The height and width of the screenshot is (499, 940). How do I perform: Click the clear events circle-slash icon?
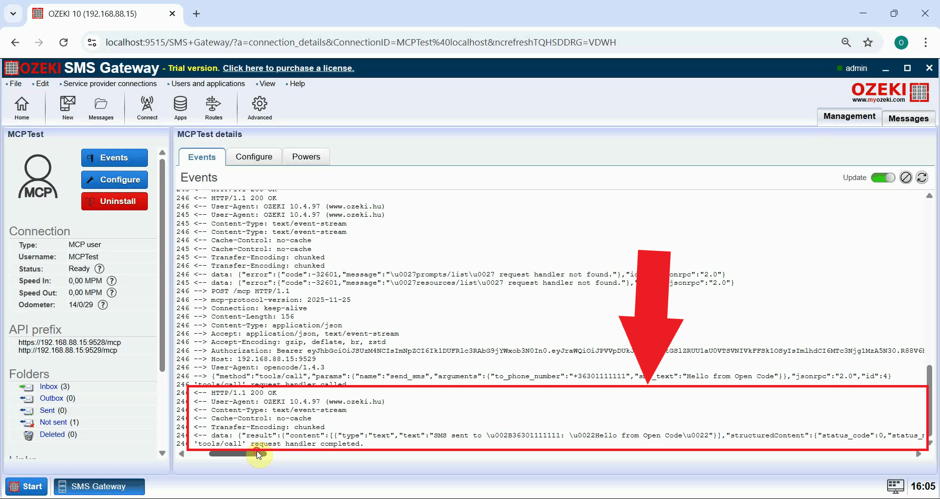tap(906, 178)
